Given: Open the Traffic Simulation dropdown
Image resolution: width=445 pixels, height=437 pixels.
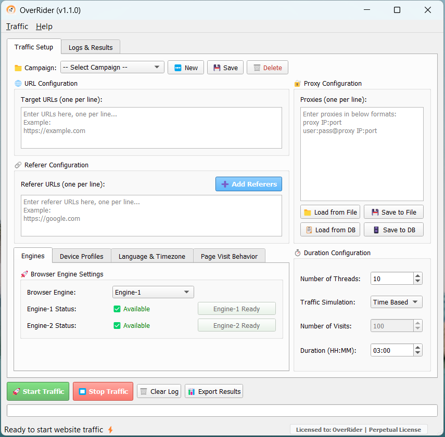Looking at the screenshot, I should (x=396, y=302).
